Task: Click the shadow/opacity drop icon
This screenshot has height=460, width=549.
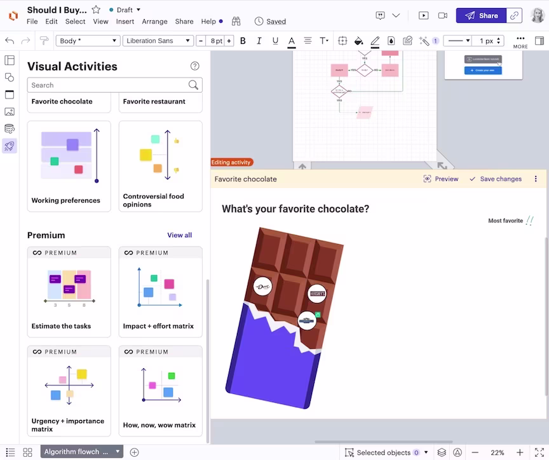Action: pos(391,41)
